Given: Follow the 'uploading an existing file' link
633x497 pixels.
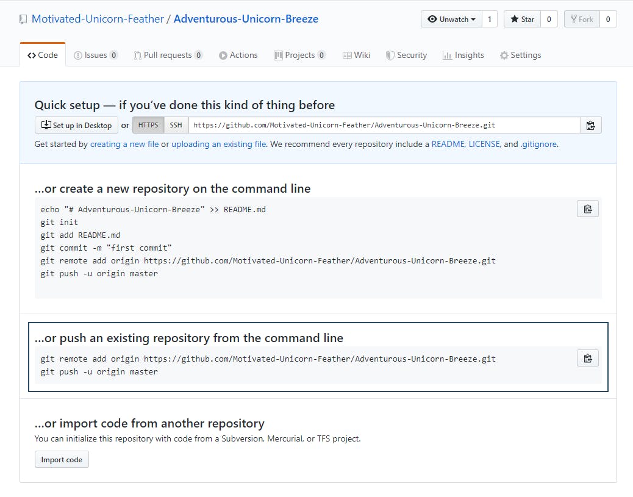Looking at the screenshot, I should [219, 144].
